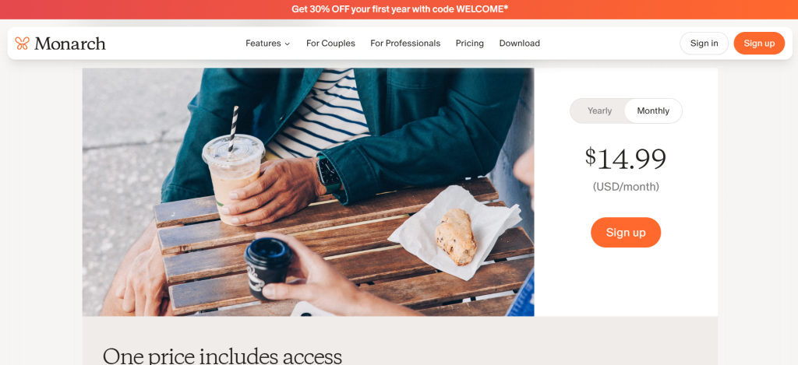Open the Pricing nav link
This screenshot has width=798, height=365.
(x=470, y=44)
